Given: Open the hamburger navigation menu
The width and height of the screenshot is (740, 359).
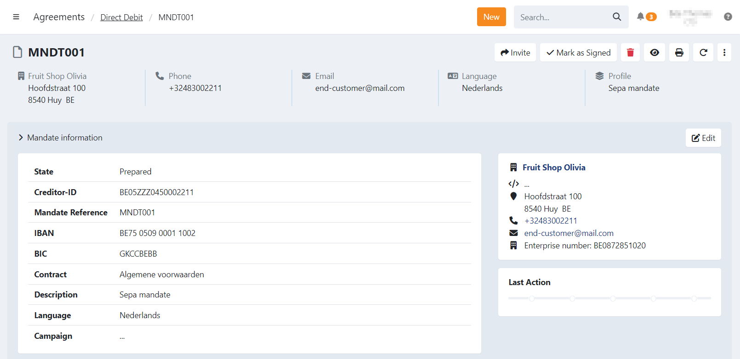Looking at the screenshot, I should tap(16, 17).
